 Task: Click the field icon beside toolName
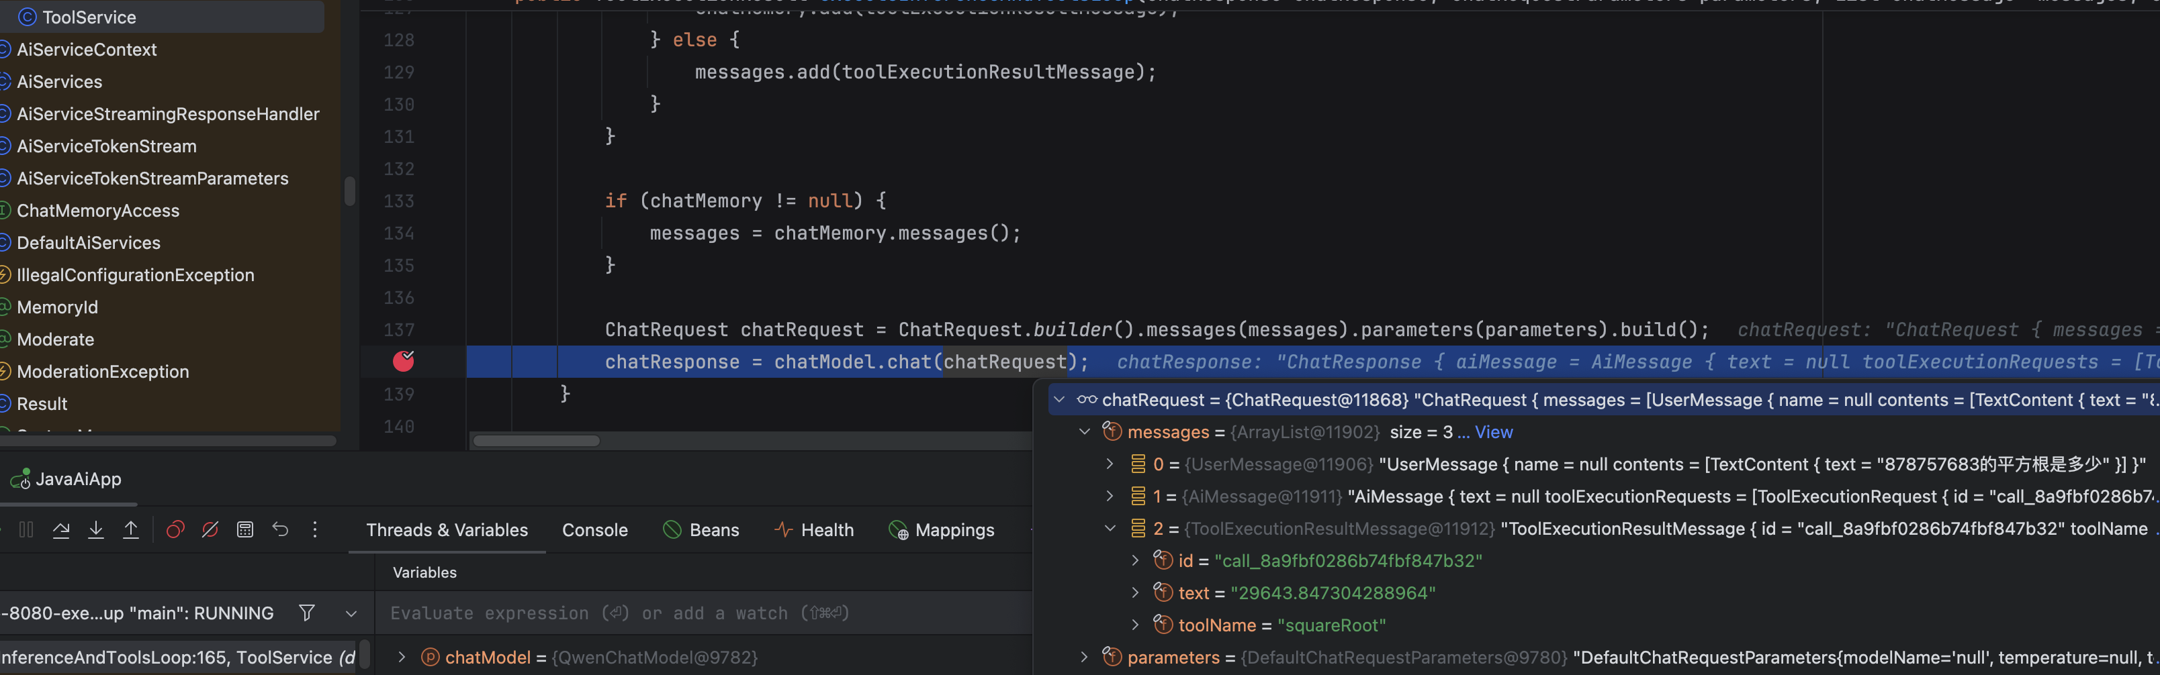(x=1163, y=624)
